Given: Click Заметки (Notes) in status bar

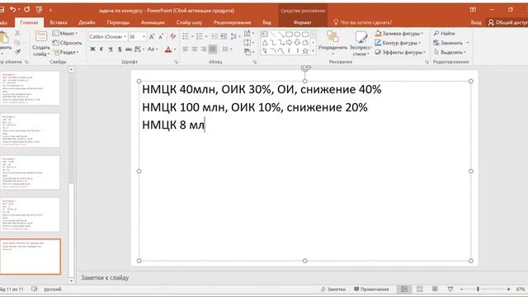Looking at the screenshot, I should click(332, 289).
